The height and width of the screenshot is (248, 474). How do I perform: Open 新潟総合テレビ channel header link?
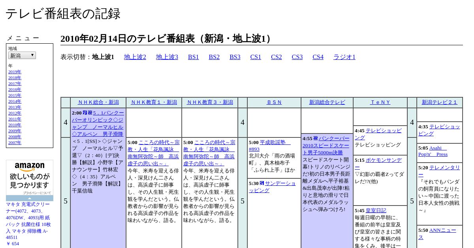[327, 102]
